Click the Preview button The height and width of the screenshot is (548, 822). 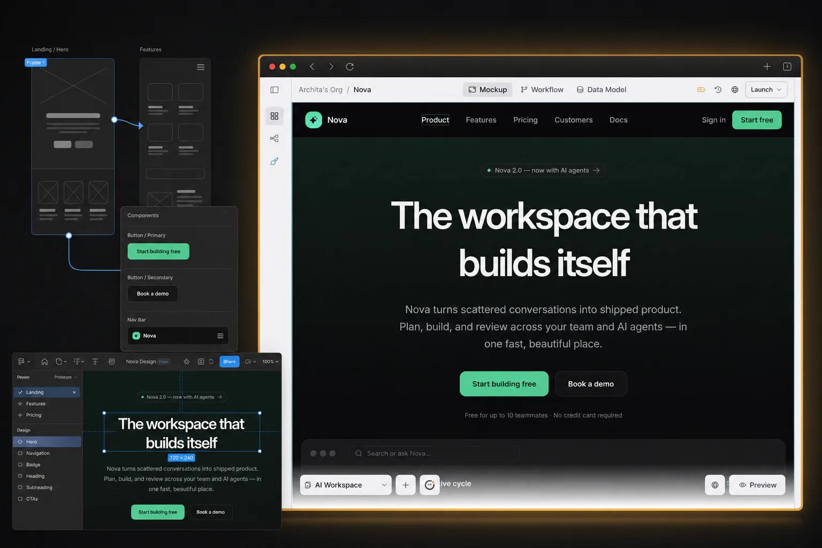click(757, 485)
